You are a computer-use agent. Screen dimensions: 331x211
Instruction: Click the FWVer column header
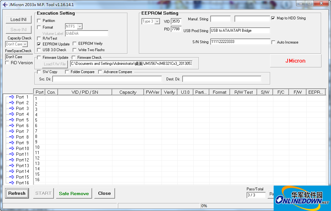tap(153, 92)
